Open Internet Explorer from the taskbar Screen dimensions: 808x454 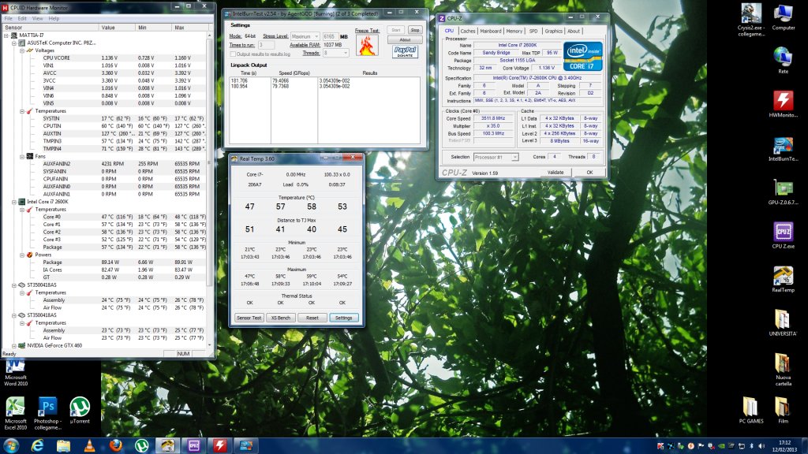tap(37, 445)
